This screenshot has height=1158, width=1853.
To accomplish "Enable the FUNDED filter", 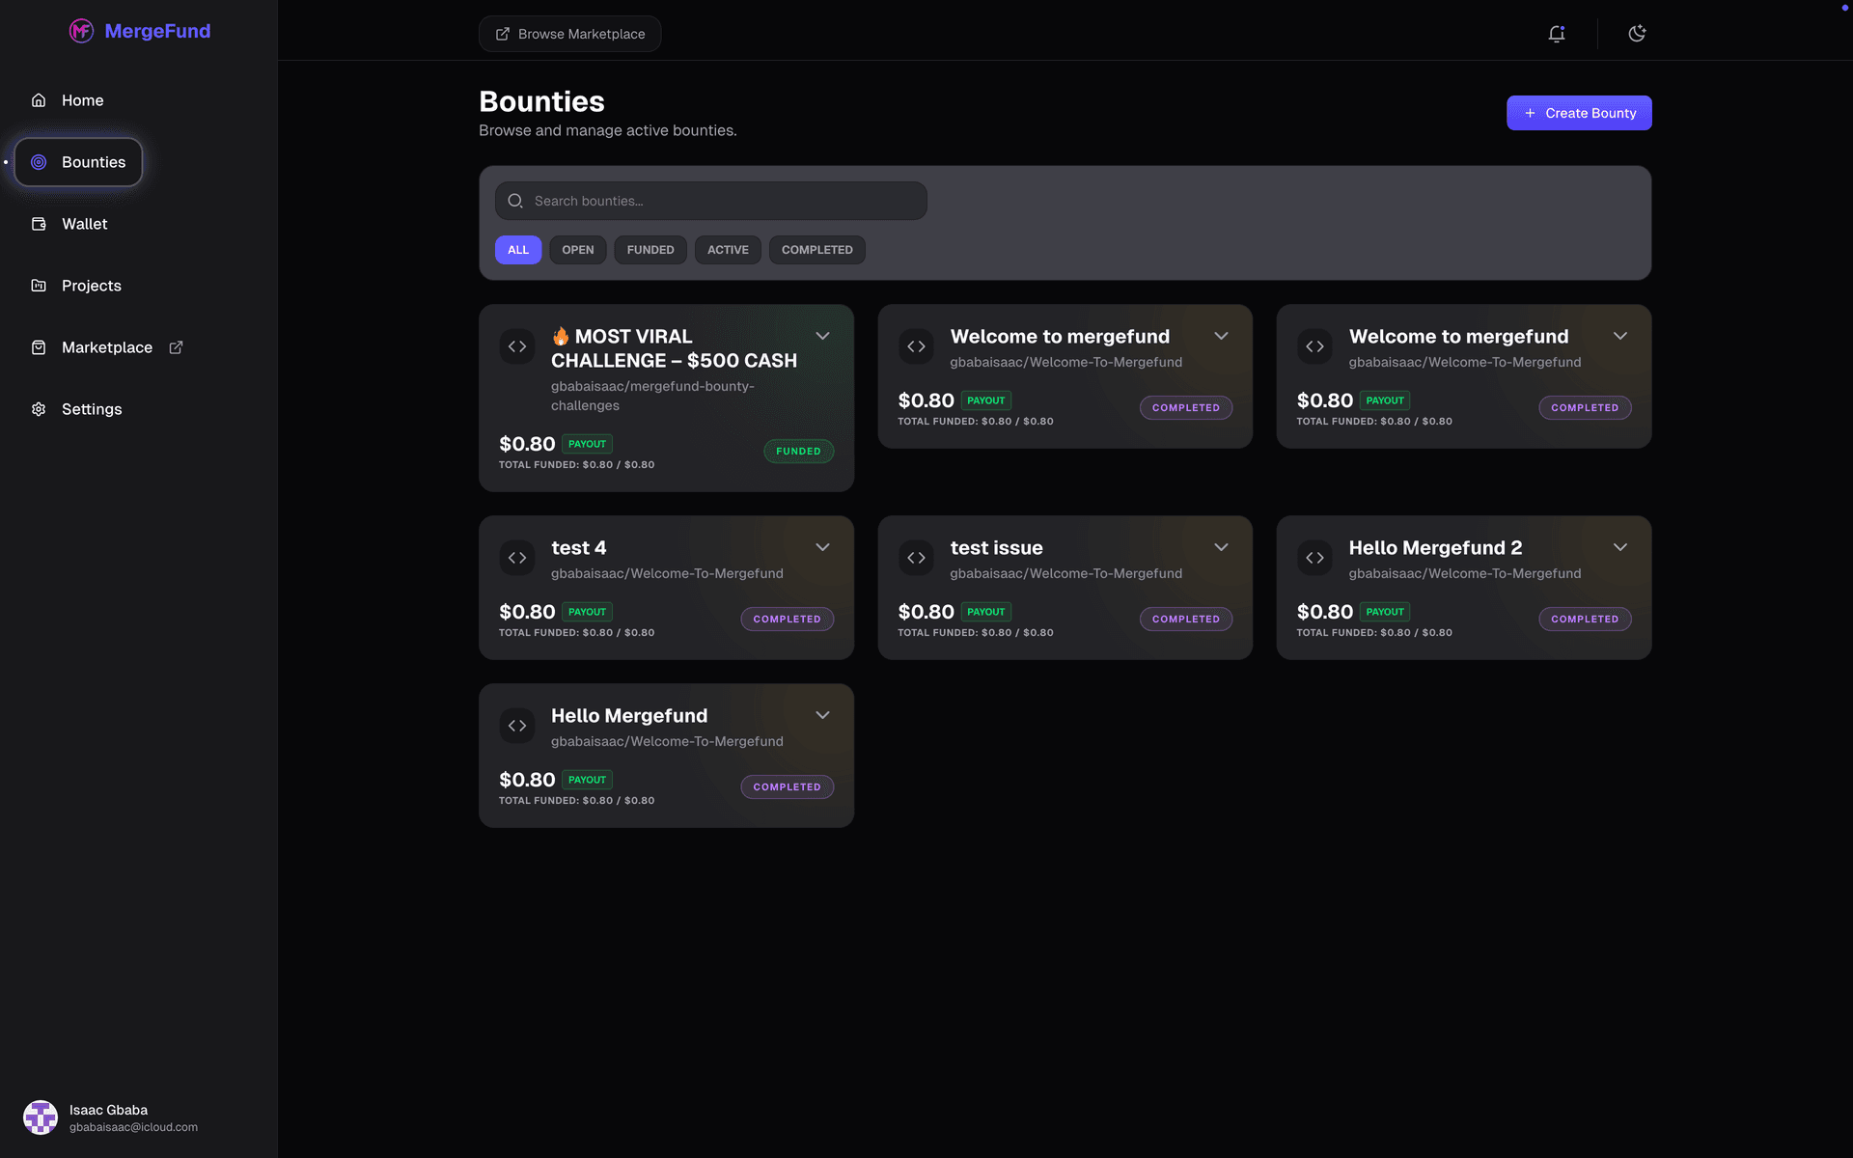I will [x=650, y=249].
